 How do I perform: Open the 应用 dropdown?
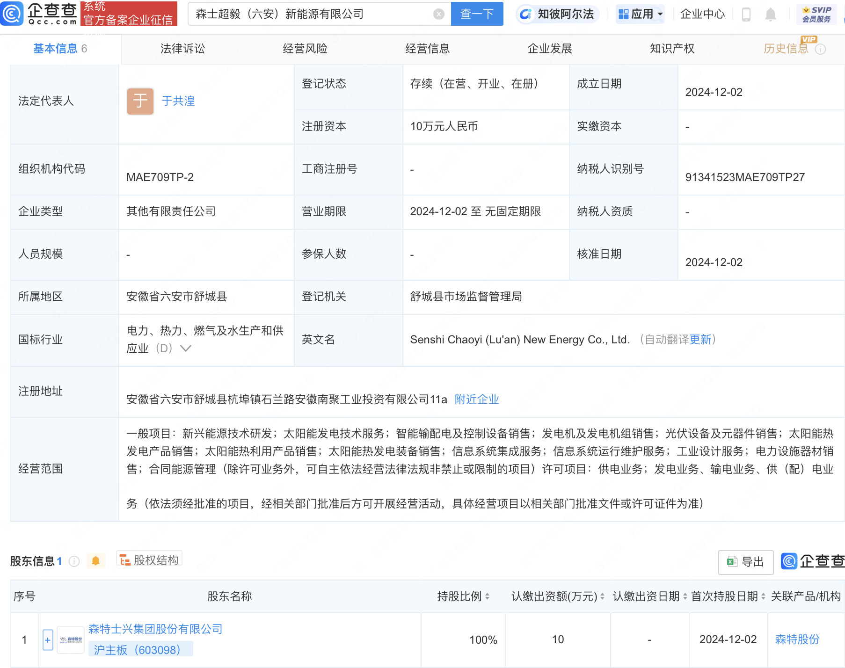[x=640, y=14]
